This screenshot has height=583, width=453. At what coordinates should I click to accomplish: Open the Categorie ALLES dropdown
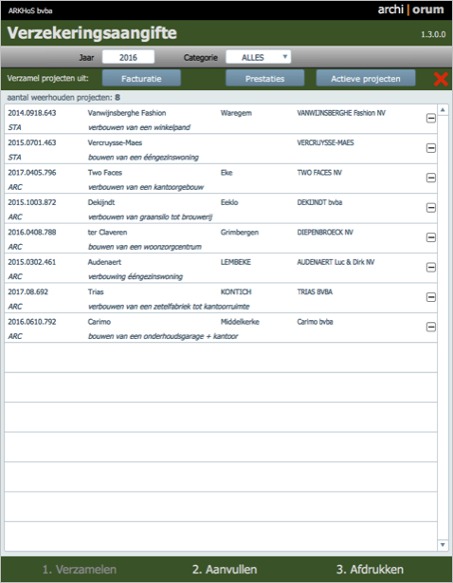tap(258, 57)
